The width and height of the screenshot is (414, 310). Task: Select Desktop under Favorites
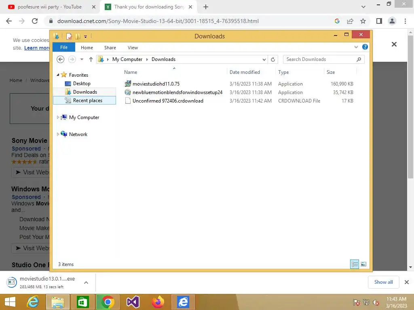(82, 84)
